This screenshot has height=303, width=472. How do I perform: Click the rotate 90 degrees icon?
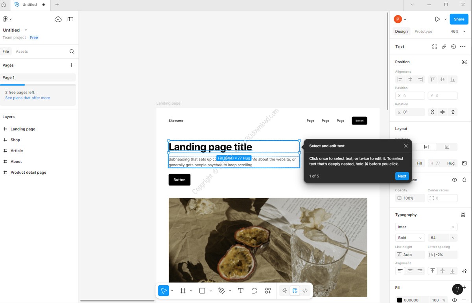[x=432, y=112]
